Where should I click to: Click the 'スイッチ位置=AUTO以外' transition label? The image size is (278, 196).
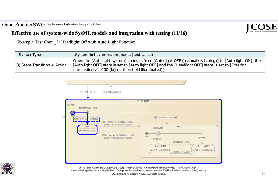tap(111, 92)
